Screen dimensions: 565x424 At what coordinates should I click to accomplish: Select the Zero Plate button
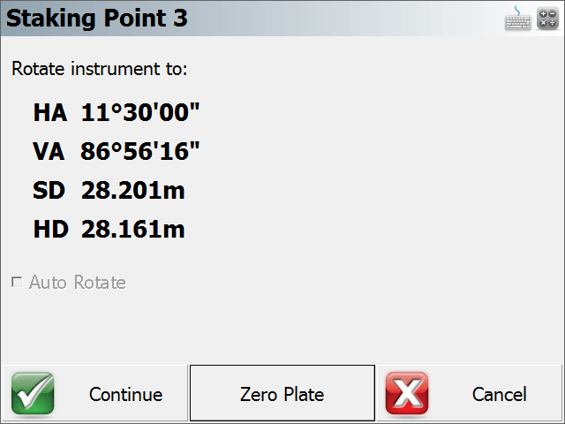(x=282, y=393)
